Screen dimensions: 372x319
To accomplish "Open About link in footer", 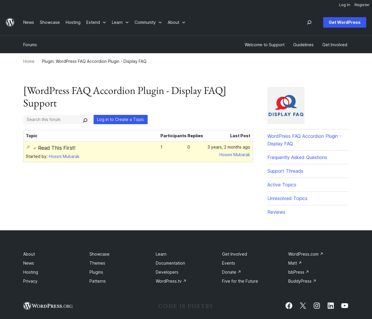I will 29,254.
